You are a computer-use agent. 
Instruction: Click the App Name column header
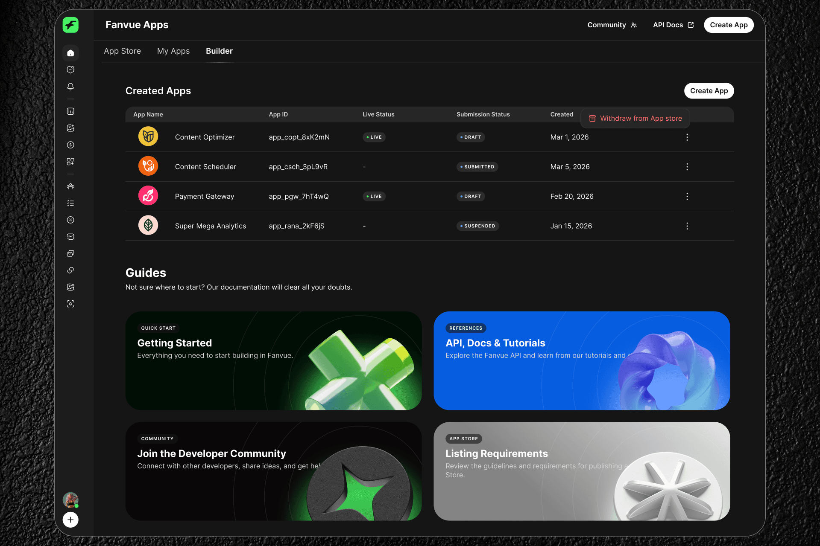click(x=148, y=114)
